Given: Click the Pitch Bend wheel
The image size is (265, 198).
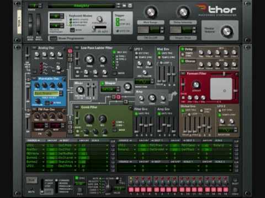Looking at the screenshot, I should pos(30,24).
